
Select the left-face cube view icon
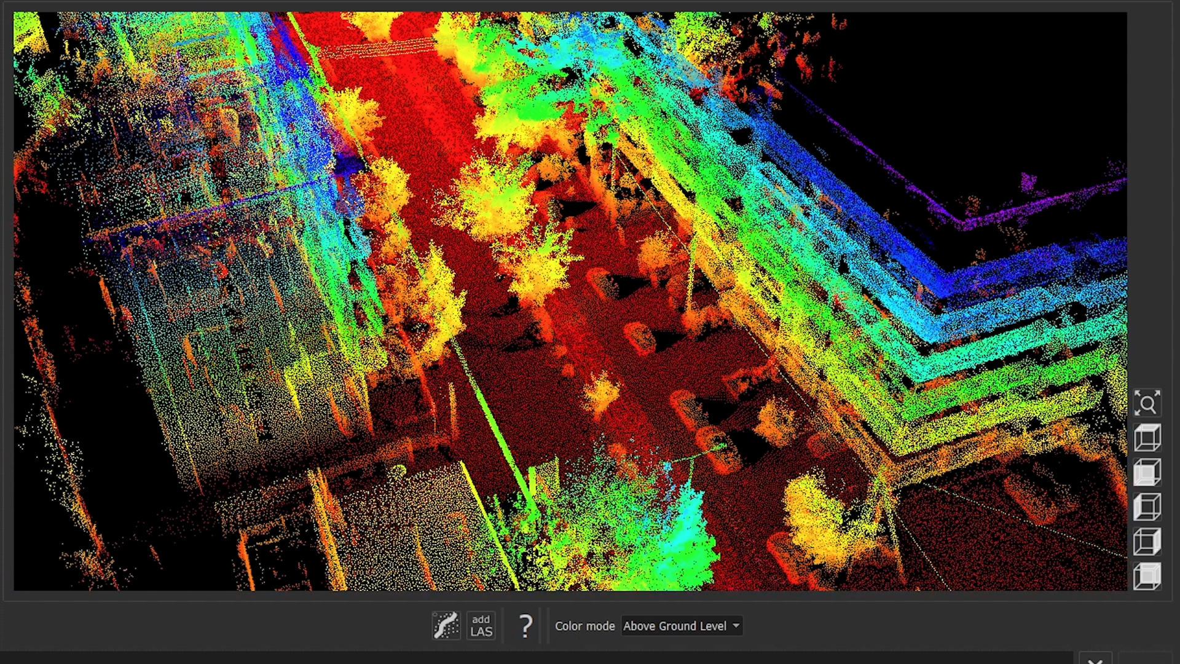[1147, 507]
